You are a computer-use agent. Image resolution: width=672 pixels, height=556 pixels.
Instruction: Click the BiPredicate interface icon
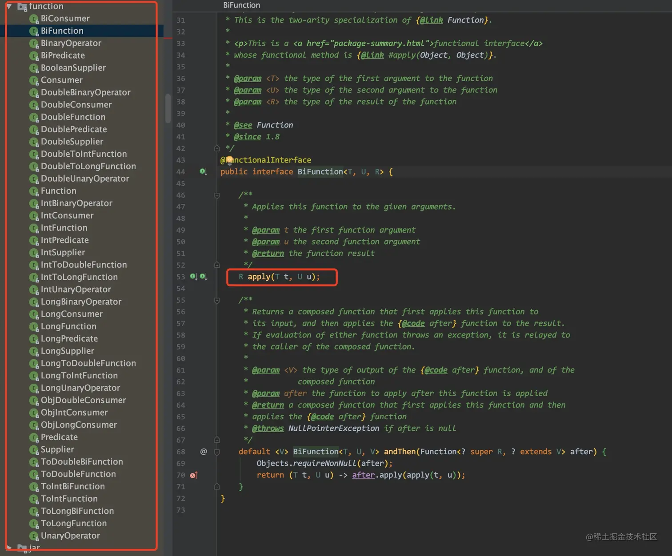click(34, 56)
